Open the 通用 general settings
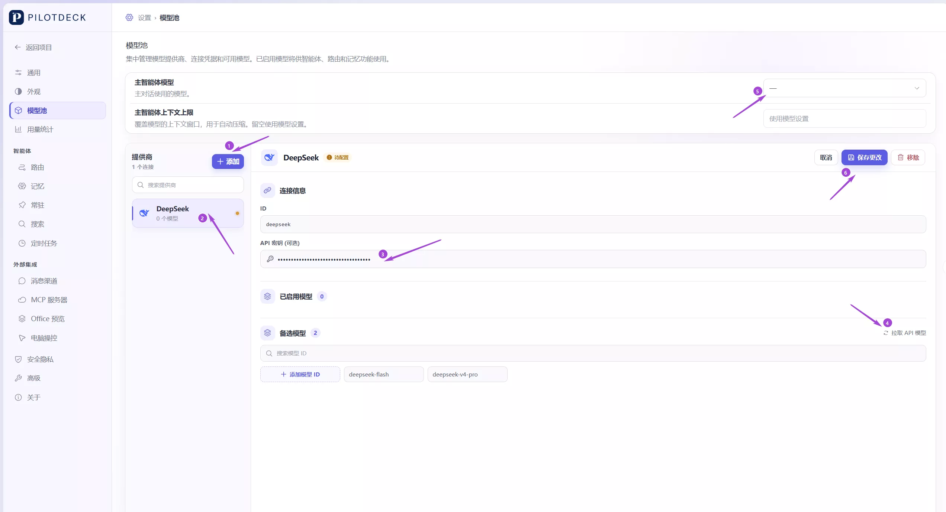 [x=58, y=72]
